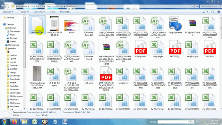This screenshot has width=222, height=125.
Task: Open Firefox from the taskbar
Action: tap(15, 122)
